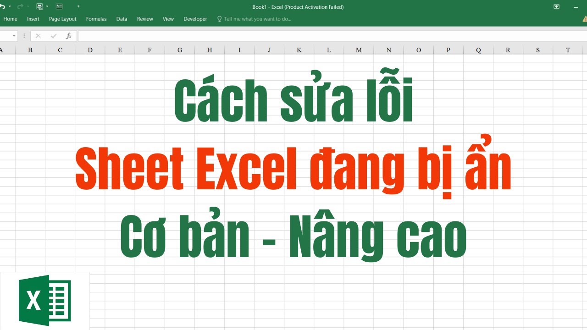Select column I header
Image resolution: width=587 pixels, height=330 pixels.
point(239,50)
